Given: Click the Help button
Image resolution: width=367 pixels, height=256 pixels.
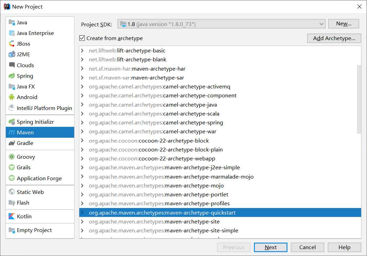Looking at the screenshot, I should tap(344, 247).
